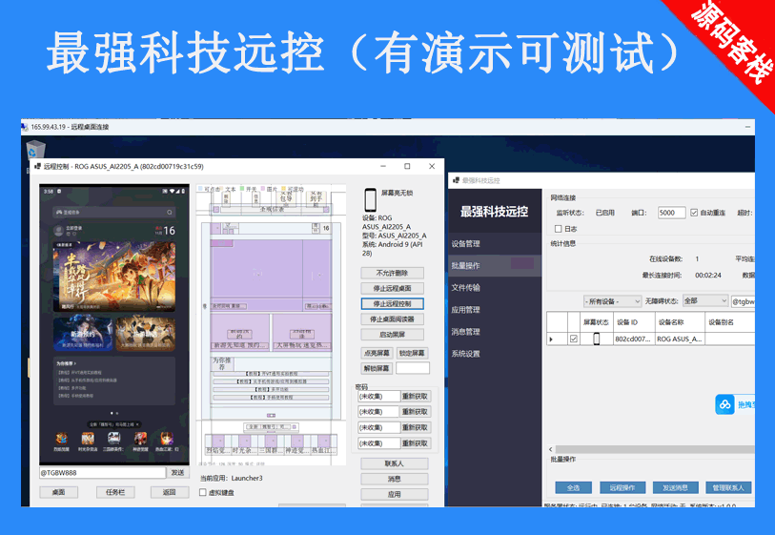This screenshot has height=535, width=775.
Task: Click the Recycle Bin desktop icon
Action: 35,149
